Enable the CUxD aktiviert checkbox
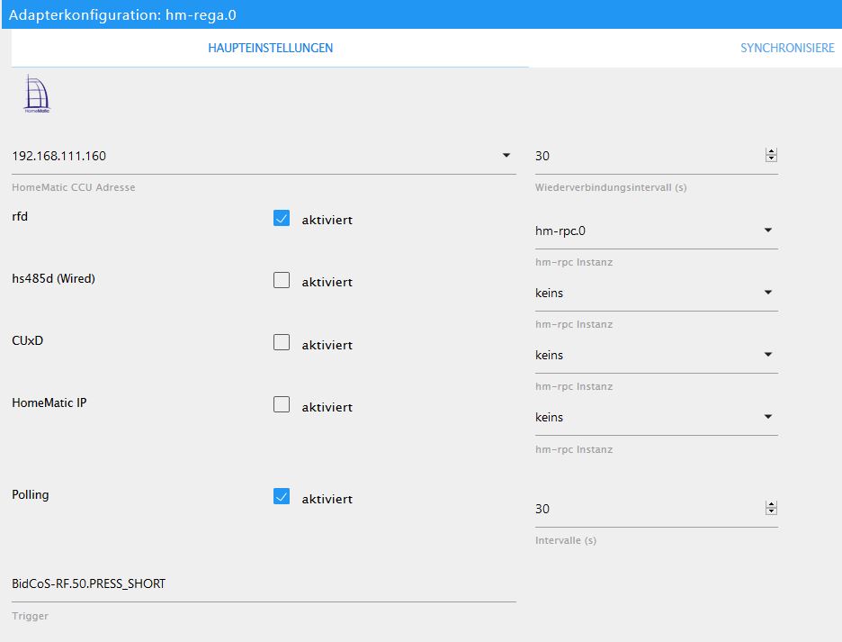 pos(282,342)
